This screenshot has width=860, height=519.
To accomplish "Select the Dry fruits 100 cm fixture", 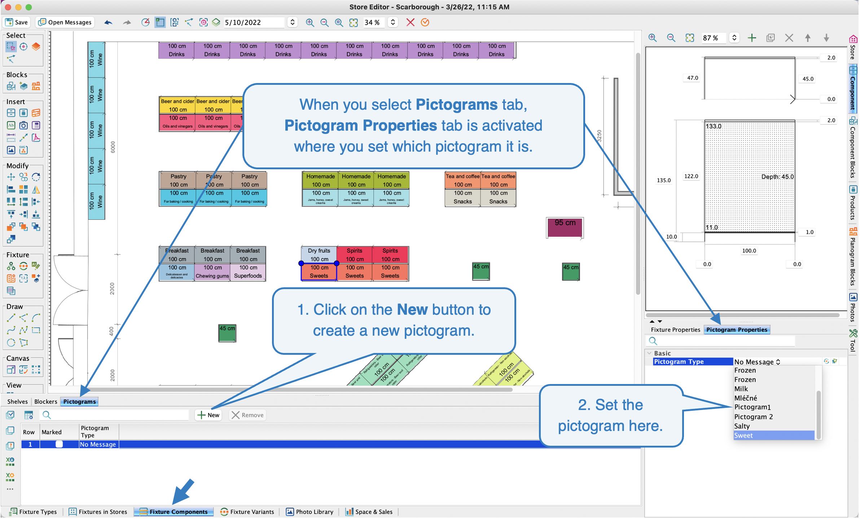I will click(319, 255).
